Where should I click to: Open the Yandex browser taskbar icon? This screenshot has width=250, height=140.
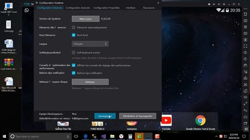pyautogui.click(x=121, y=136)
